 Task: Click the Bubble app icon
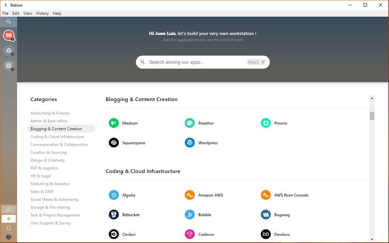point(190,214)
